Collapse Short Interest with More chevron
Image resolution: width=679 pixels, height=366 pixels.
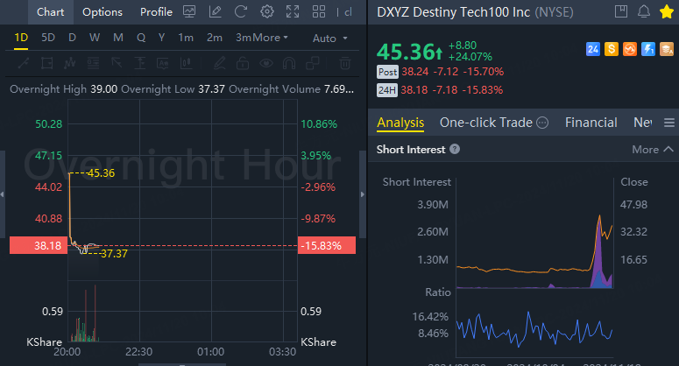[x=653, y=149]
